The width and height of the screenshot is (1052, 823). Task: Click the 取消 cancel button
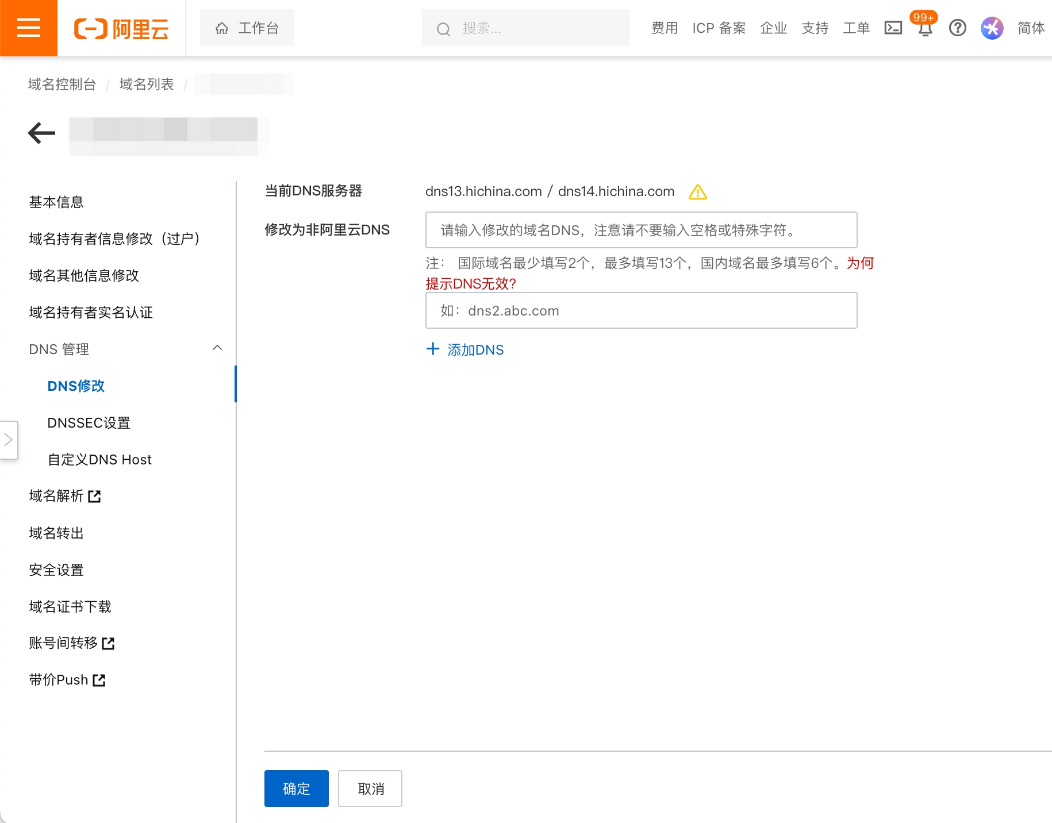(x=370, y=789)
